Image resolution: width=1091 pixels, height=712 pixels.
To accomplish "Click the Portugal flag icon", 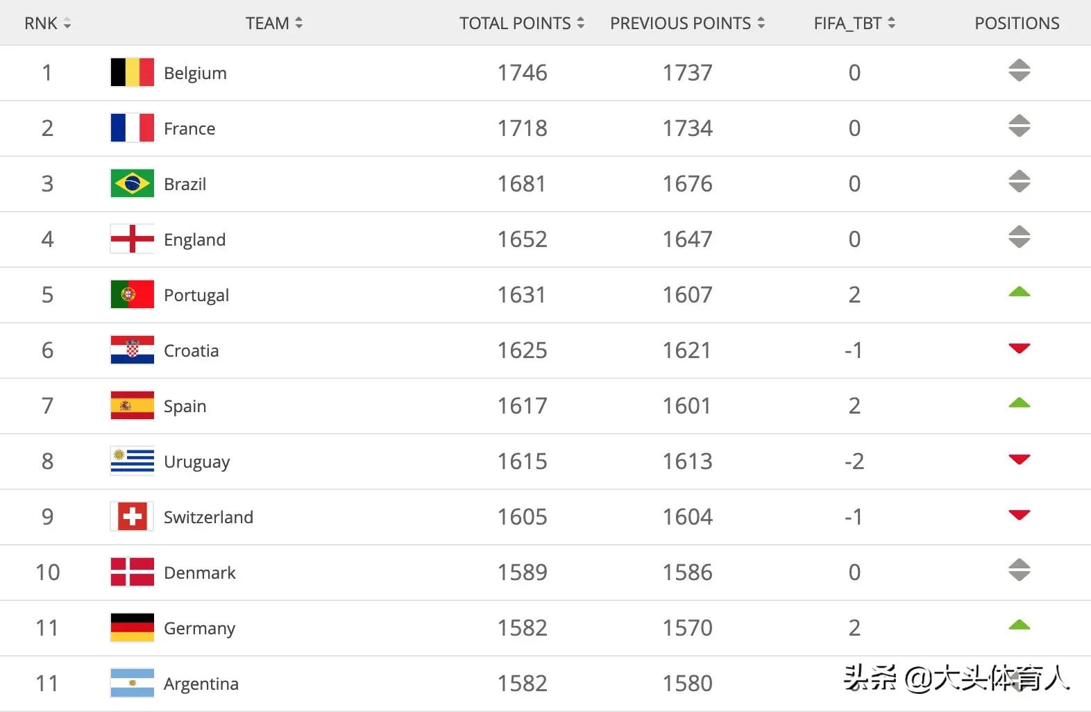I will [x=132, y=294].
